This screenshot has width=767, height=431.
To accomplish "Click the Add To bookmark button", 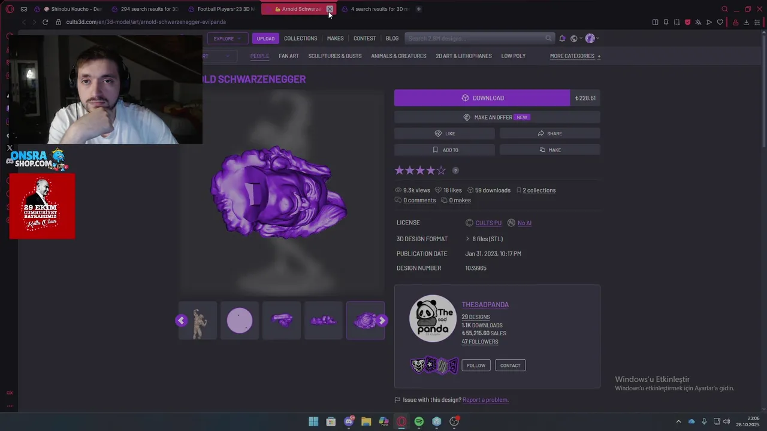I will click(445, 150).
